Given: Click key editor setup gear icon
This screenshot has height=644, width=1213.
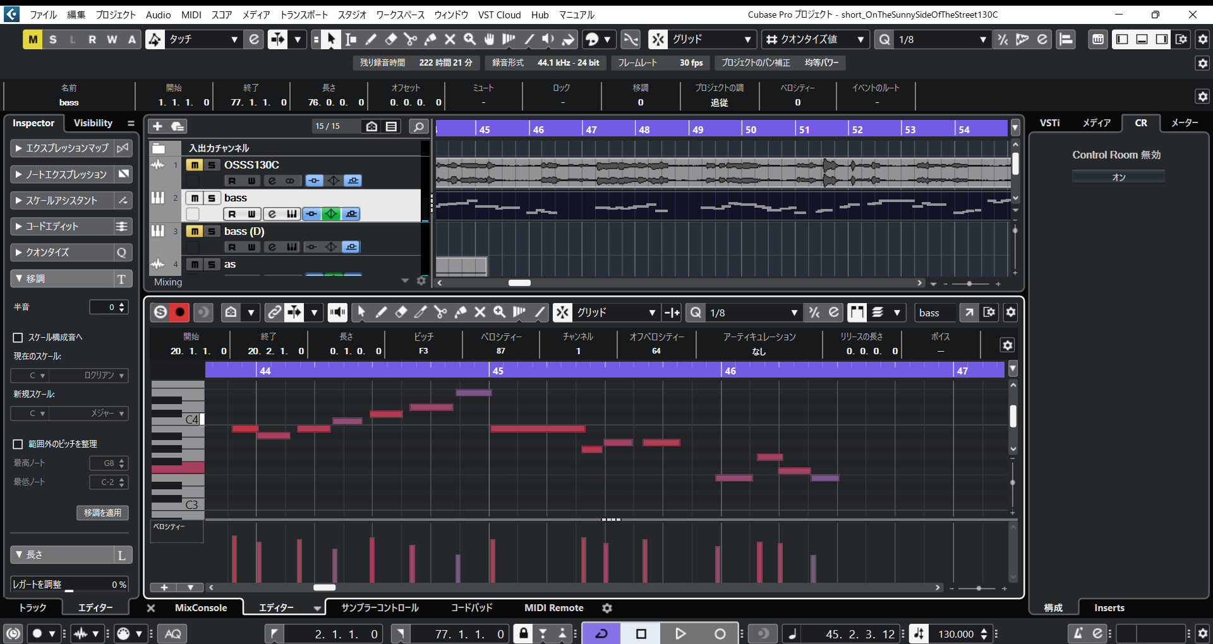Looking at the screenshot, I should (x=1011, y=312).
